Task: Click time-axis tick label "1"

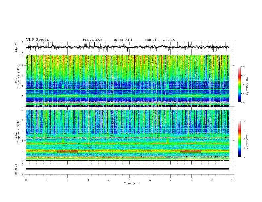Action: 47,180
